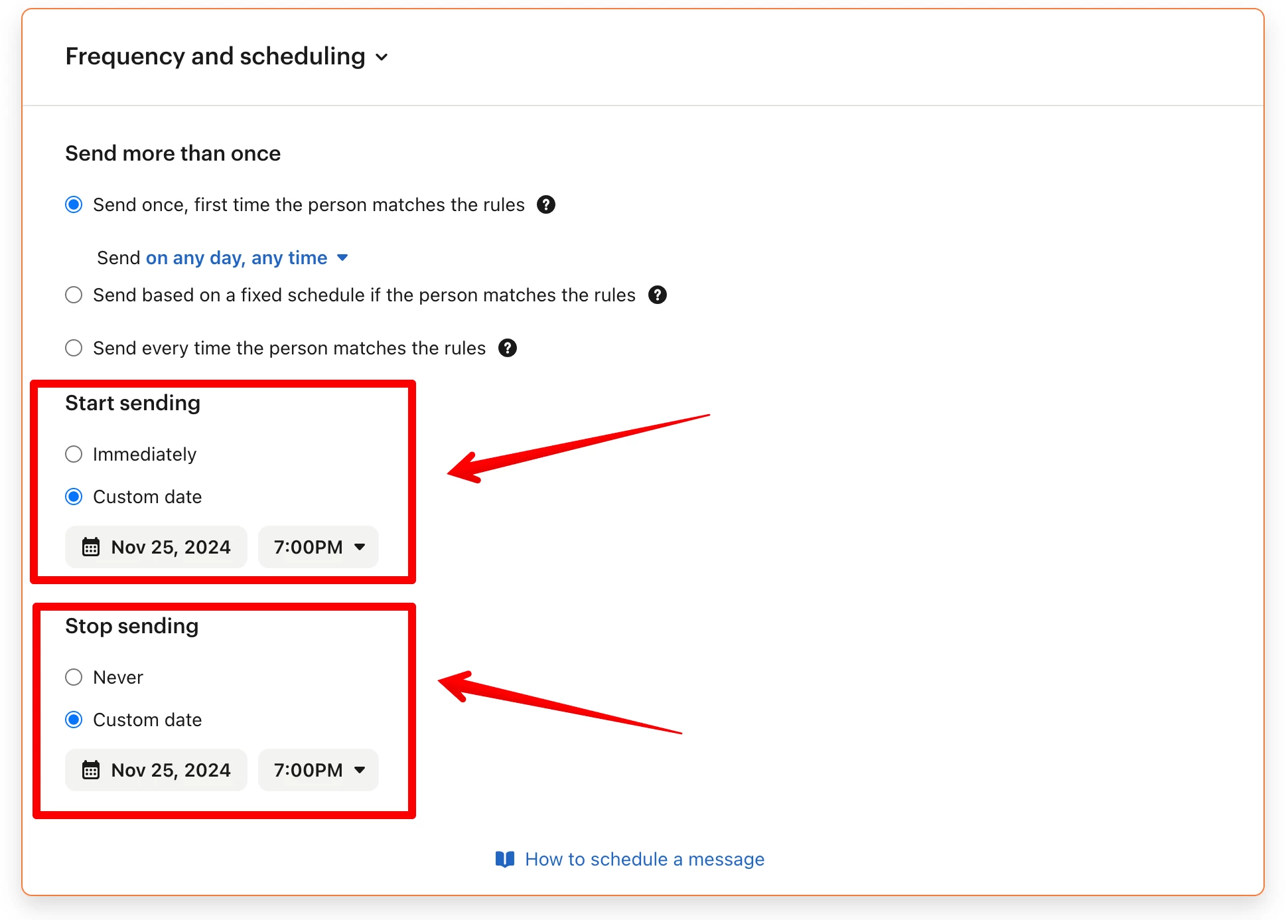This screenshot has height=920, width=1286.
Task: Choose Immediately under Start sending
Action: click(x=74, y=454)
